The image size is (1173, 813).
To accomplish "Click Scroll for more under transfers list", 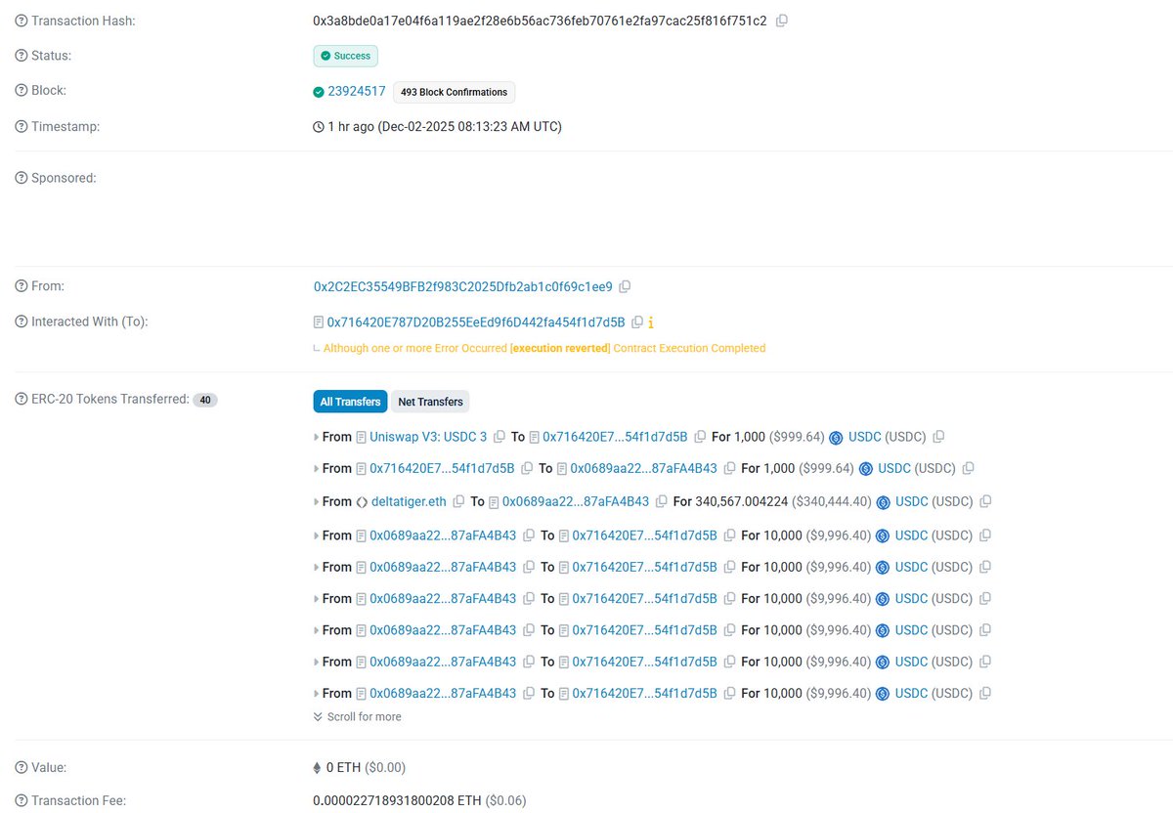I will [x=358, y=716].
